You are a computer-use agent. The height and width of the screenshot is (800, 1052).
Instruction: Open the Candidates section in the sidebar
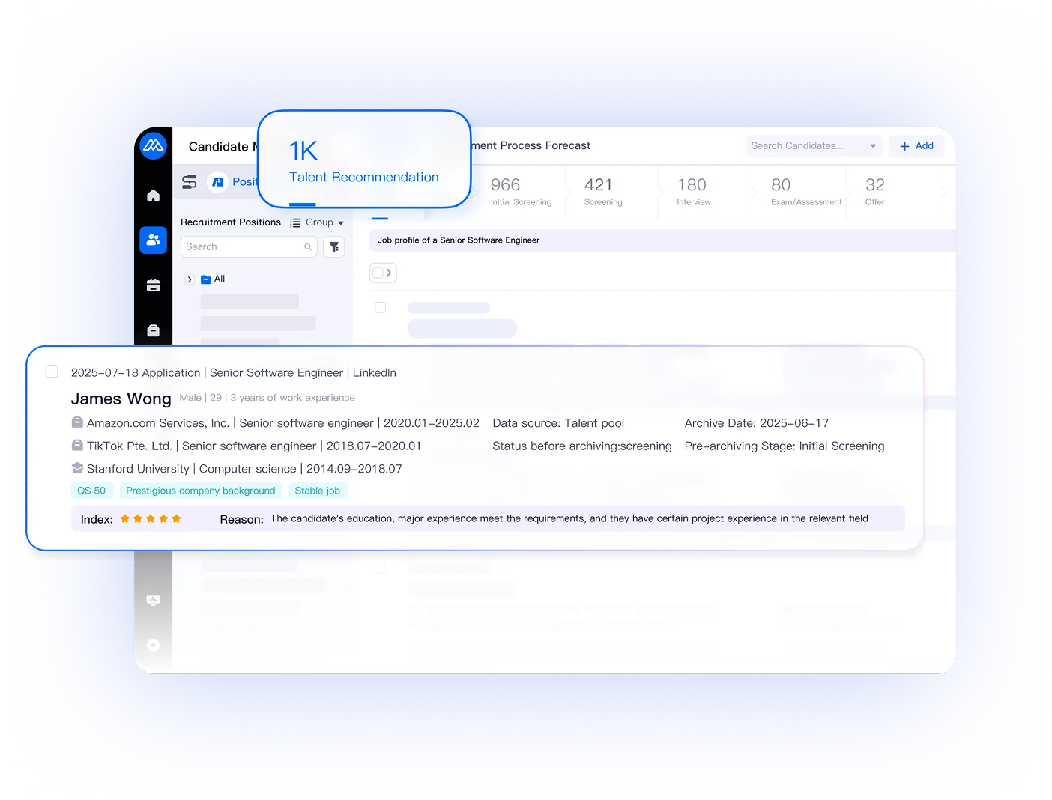[153, 240]
